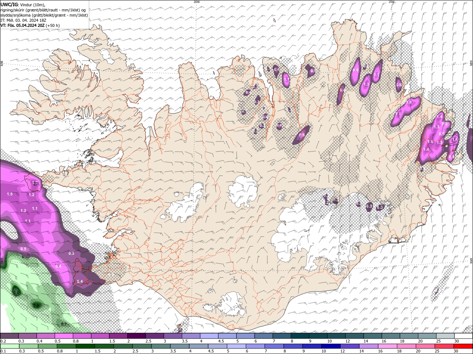Click the white snow swatch labeled 30
The height and width of the screenshot is (354, 473).
coord(463,336)
